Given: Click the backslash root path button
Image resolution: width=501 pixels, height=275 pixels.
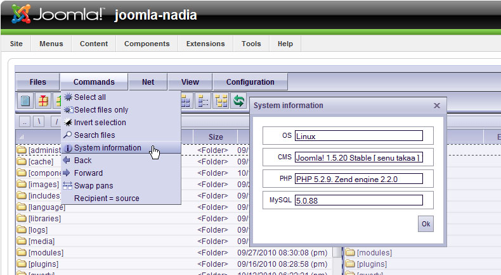Looking at the screenshot, I should click(x=39, y=121).
